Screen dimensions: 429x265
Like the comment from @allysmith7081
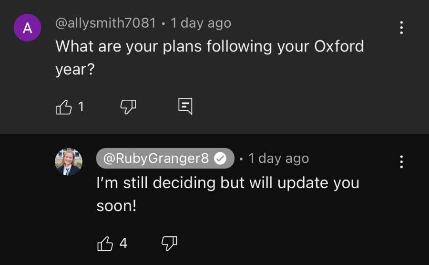click(x=64, y=106)
